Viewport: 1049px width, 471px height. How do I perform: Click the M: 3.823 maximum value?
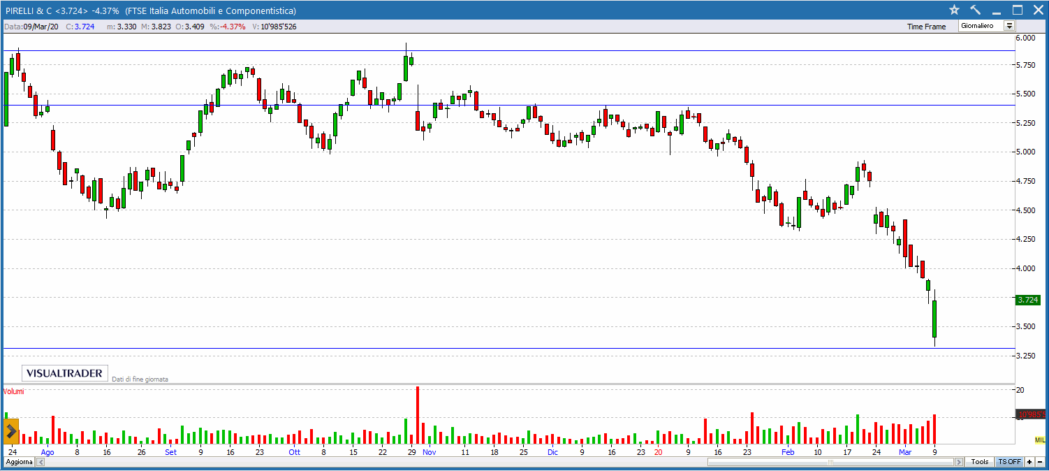(x=156, y=27)
